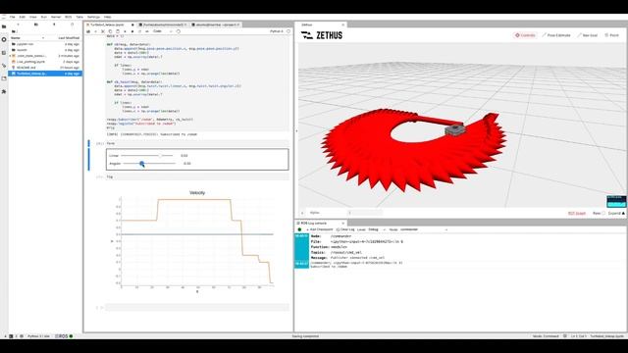Open the Kernel menu
The width and height of the screenshot is (628, 353).
(56, 17)
